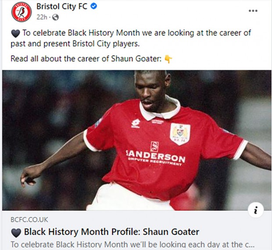Click the Lotto logo on the shirt
This screenshot has width=272, height=250.
point(136,124)
